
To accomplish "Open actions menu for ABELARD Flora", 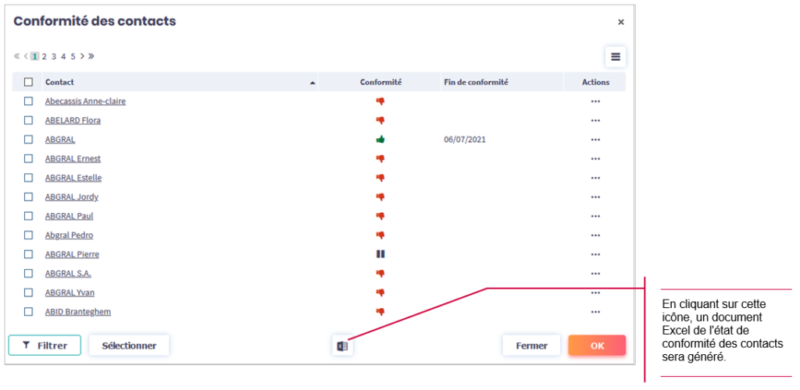I will click(x=595, y=121).
